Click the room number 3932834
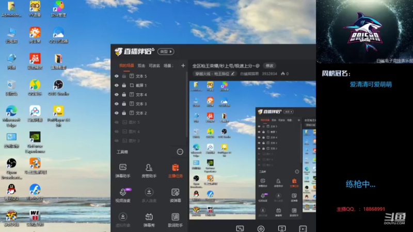 [269, 74]
